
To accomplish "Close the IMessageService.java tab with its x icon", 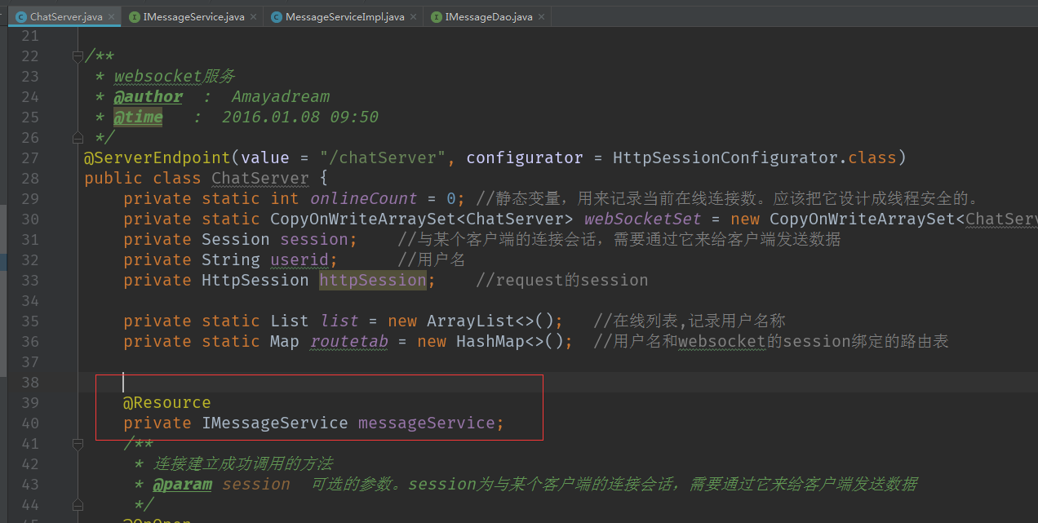I will click(252, 15).
